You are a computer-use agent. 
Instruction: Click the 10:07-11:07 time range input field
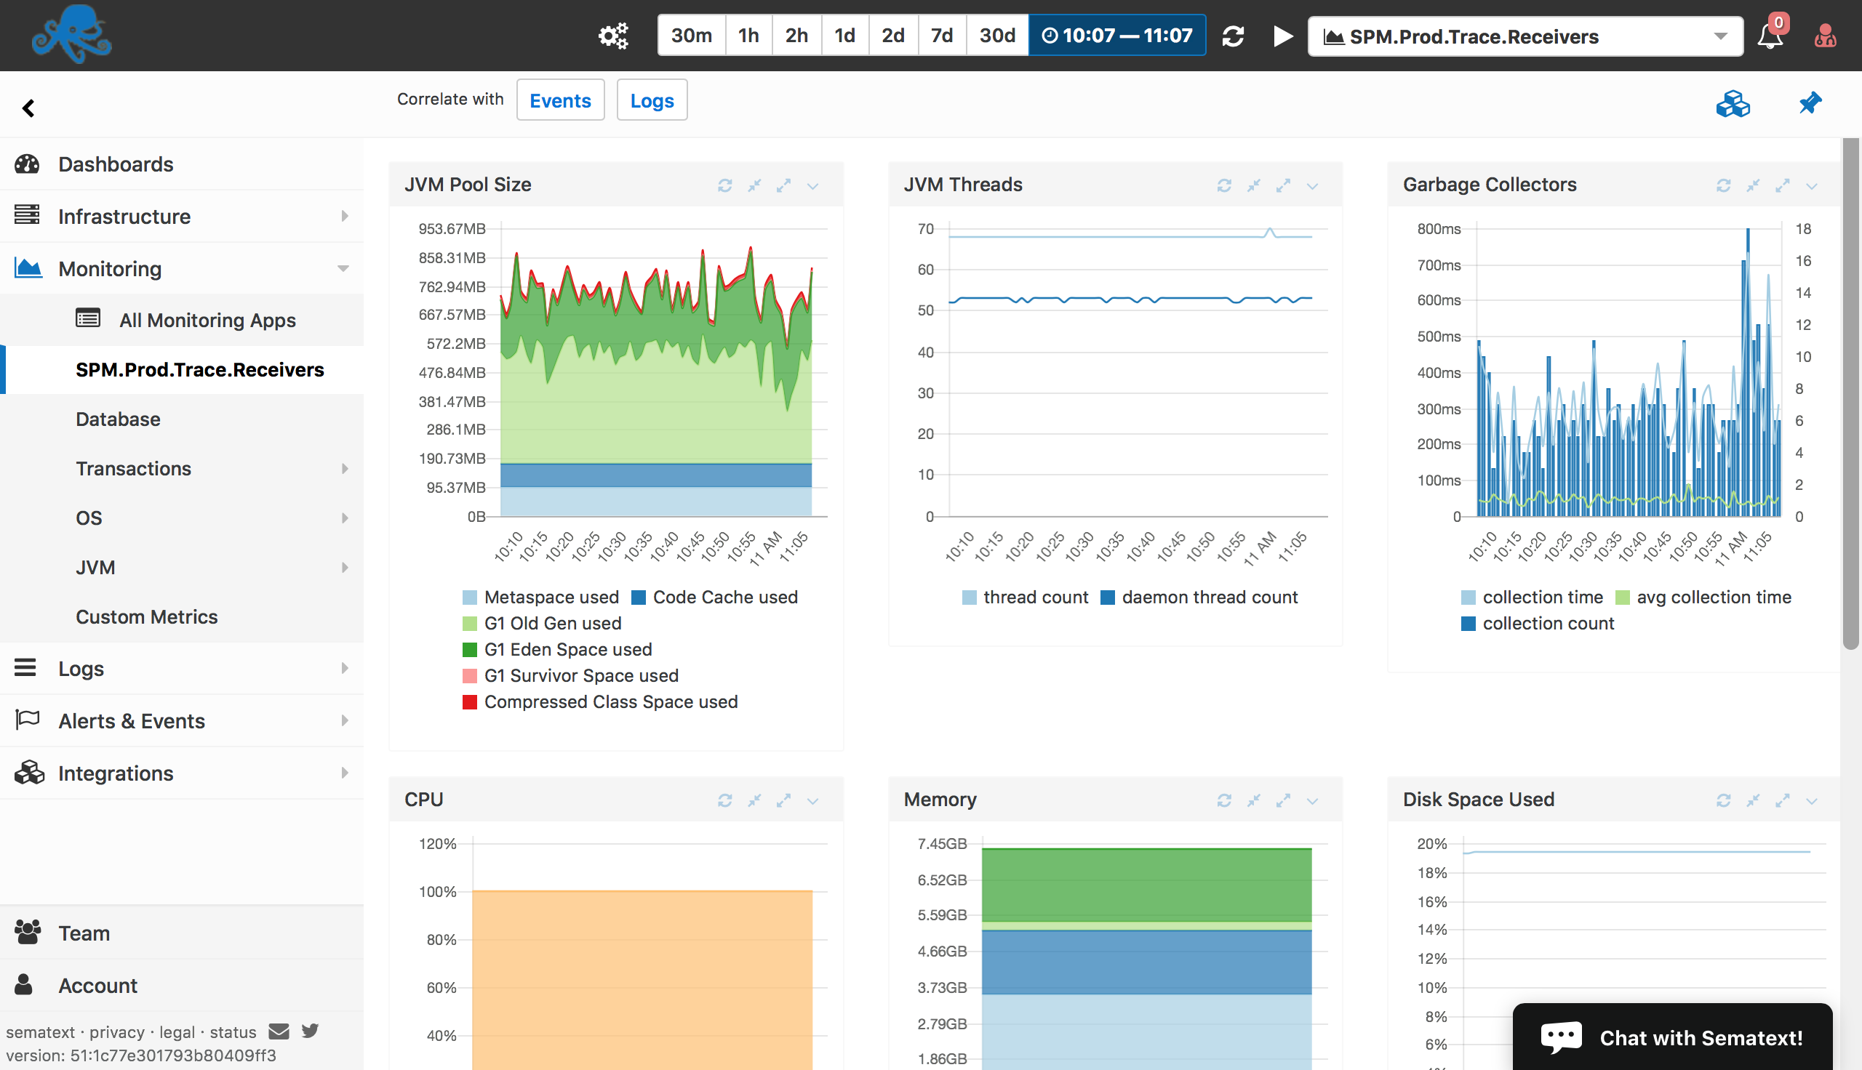(x=1115, y=34)
